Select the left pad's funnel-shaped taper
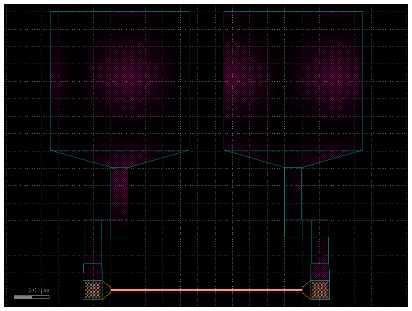The image size is (412, 311). click(x=120, y=158)
